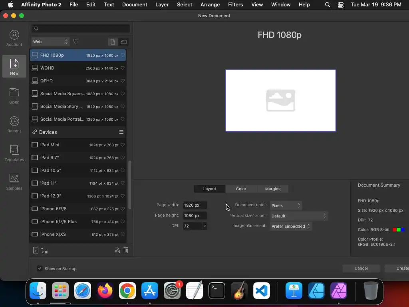Click the DPI value field
Viewport: 409px width, 307px height.
193,226
